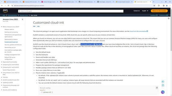The width and height of the screenshot is (172, 96).
Task: Open Core toolchain packages in sidebar
Action: tap(13, 51)
